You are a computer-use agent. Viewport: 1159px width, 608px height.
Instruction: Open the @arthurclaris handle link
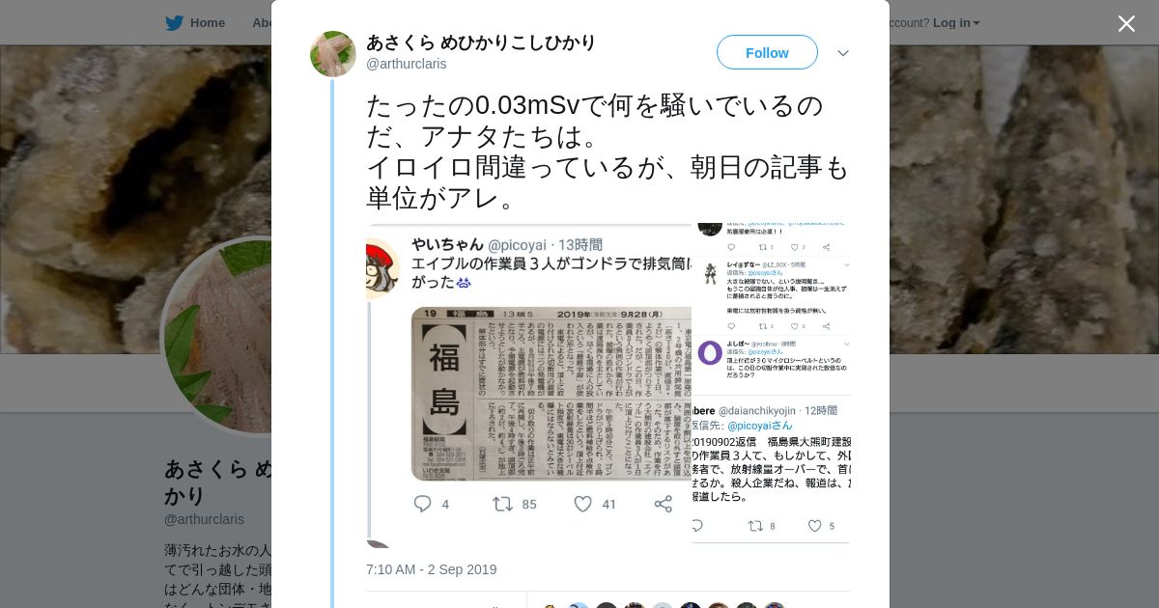pos(406,64)
